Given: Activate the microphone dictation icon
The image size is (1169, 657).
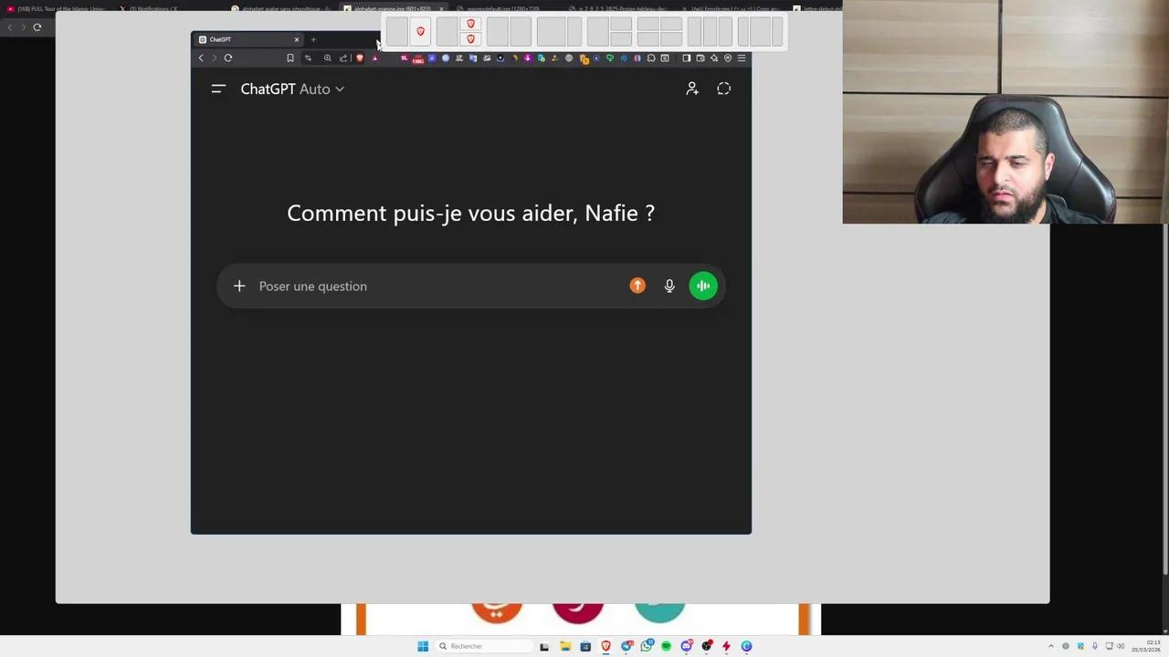Looking at the screenshot, I should pos(669,286).
